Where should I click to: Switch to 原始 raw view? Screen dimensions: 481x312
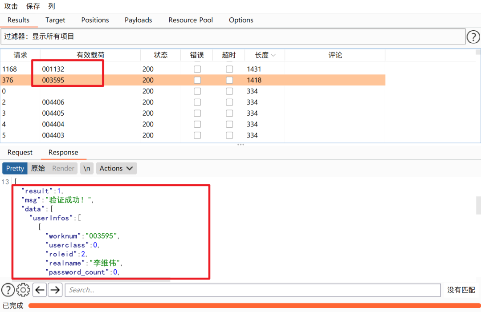[x=38, y=168]
